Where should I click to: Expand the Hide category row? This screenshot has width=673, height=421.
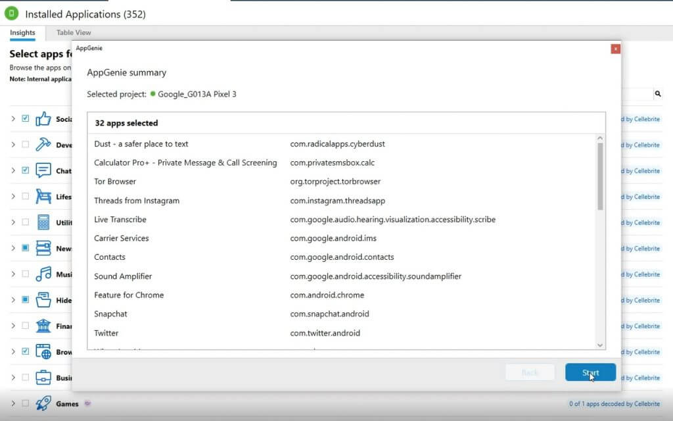tap(13, 299)
